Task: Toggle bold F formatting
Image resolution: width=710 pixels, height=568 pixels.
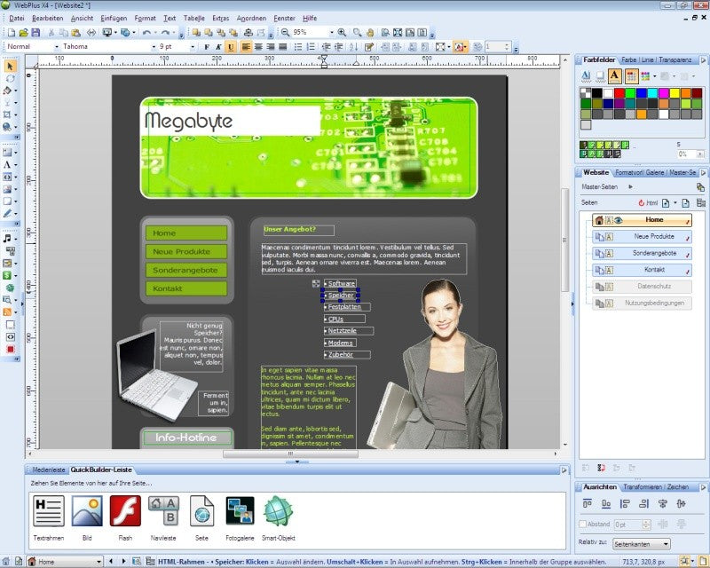Action: click(207, 47)
